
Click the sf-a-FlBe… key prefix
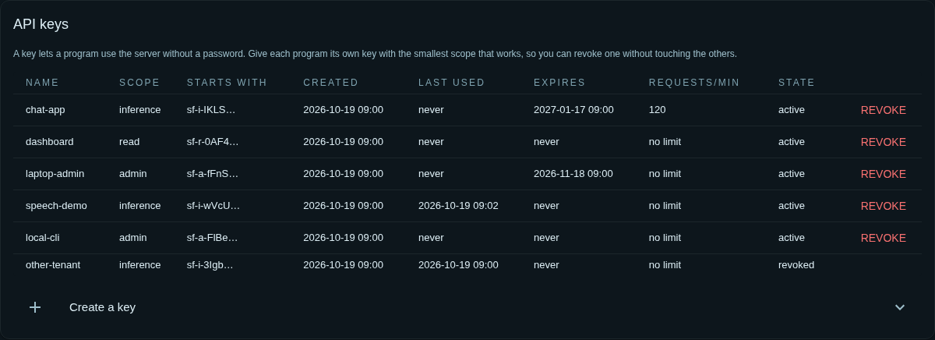[213, 238]
